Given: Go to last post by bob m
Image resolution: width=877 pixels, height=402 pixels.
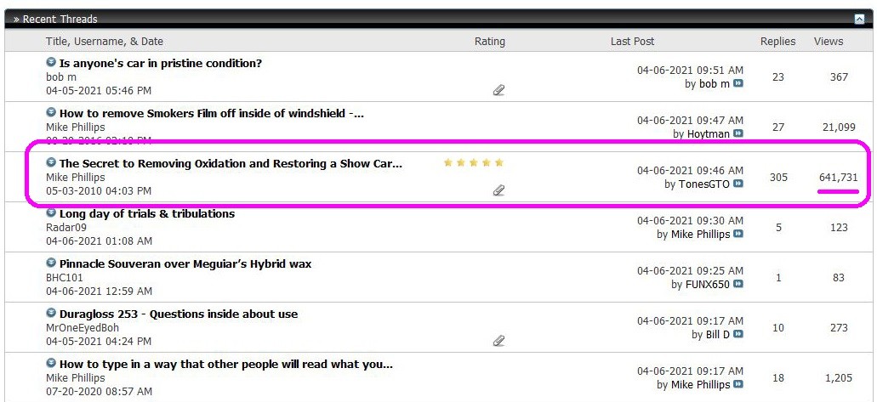Looking at the screenshot, I should (x=738, y=84).
